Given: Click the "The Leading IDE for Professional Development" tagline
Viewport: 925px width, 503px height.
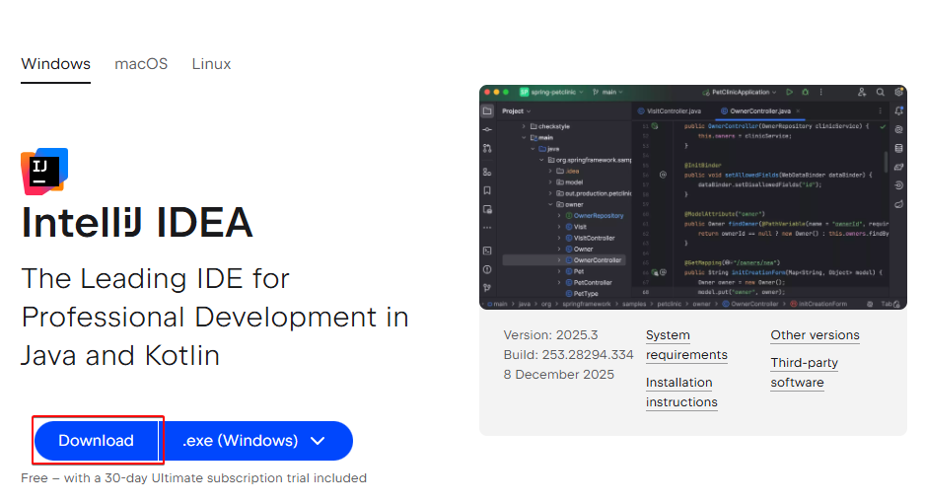Looking at the screenshot, I should 215,318.
